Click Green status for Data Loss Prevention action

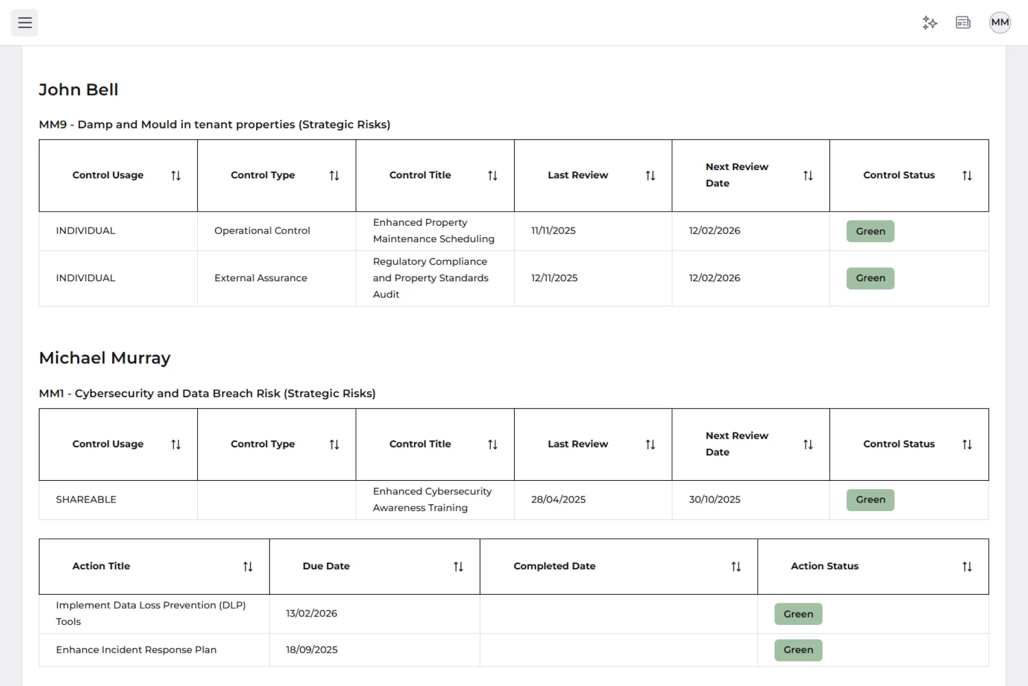coord(798,614)
